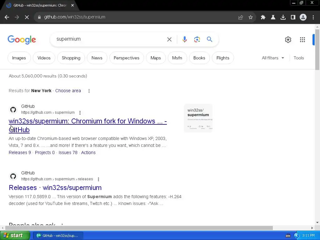
Task: Select the GitHub - win32ss/supermium tab
Action: pos(40,6)
